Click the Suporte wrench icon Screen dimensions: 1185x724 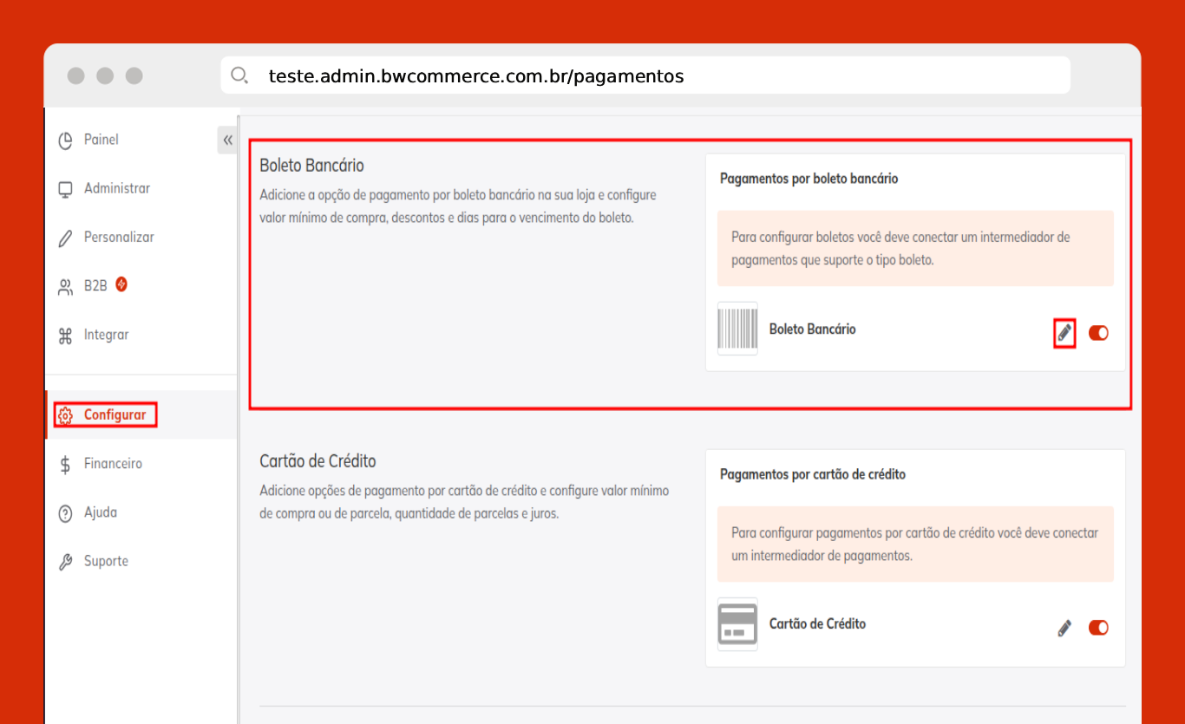(65, 562)
